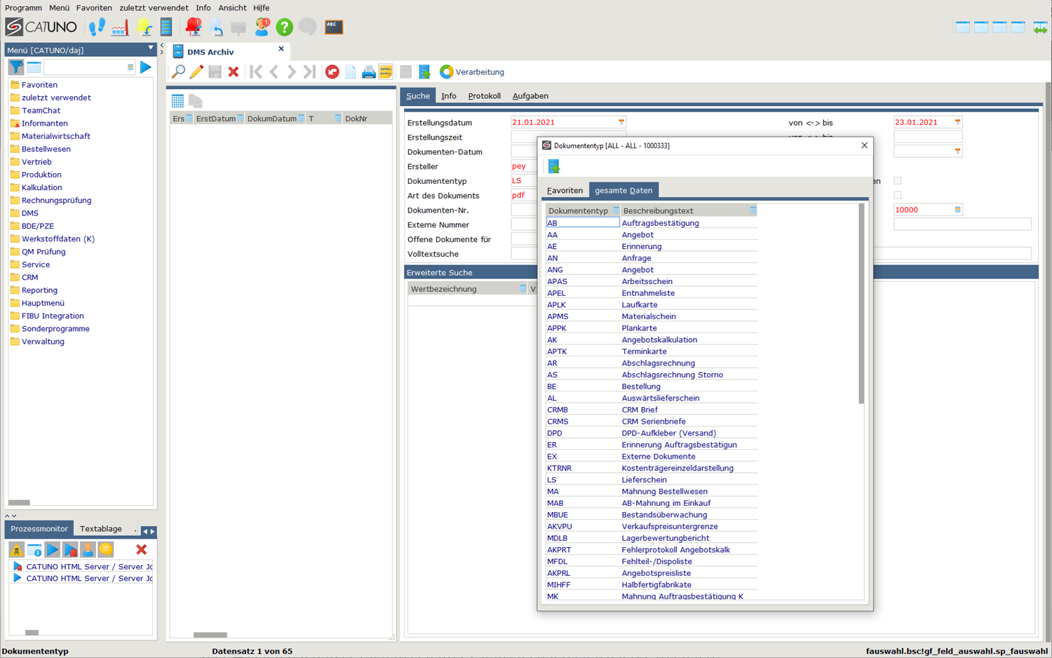Toggle the checkbox right of Art des Dokuments
This screenshot has width=1052, height=658.
click(x=898, y=196)
